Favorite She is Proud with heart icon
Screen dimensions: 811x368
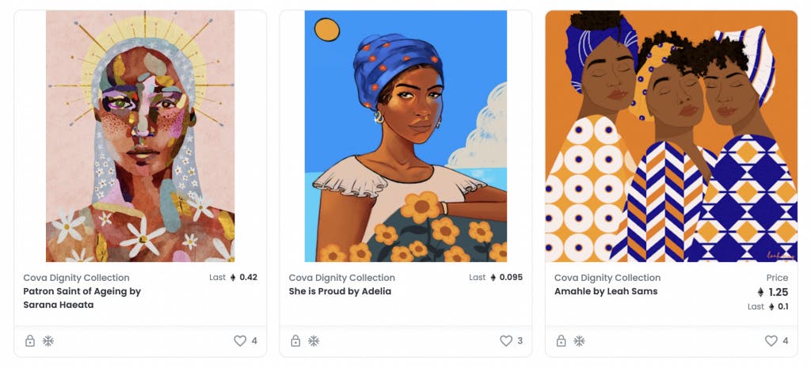[x=505, y=341]
